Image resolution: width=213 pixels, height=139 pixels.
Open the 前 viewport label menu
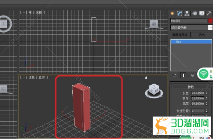(30, 12)
